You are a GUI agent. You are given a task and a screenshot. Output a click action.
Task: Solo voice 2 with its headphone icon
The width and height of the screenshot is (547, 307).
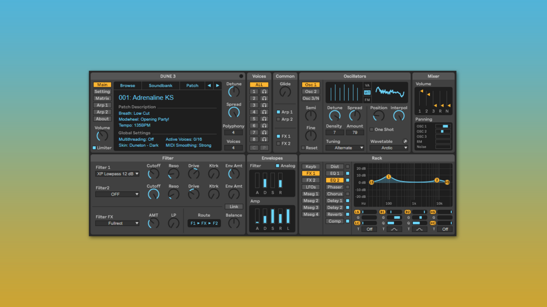tap(265, 98)
